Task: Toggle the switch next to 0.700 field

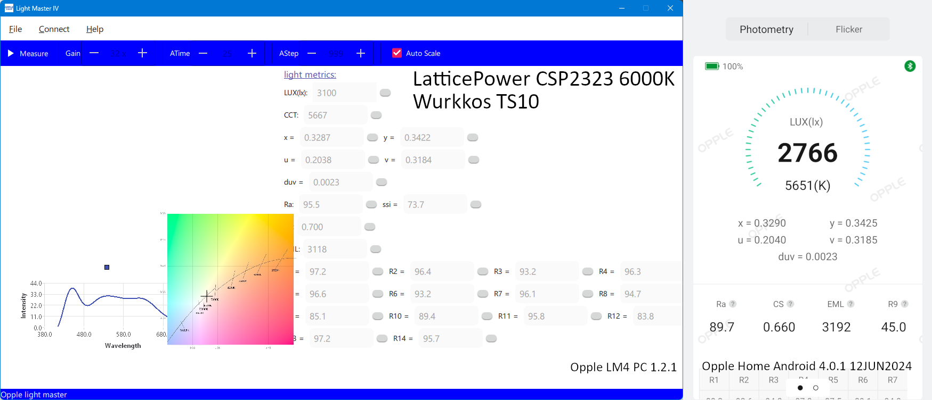Action: pyautogui.click(x=370, y=227)
